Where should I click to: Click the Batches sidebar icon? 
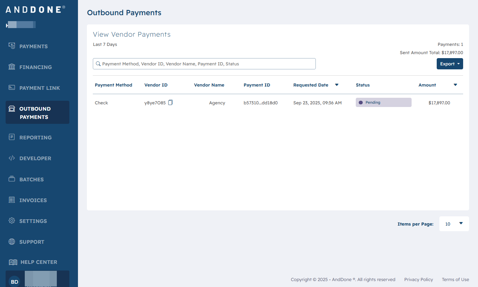click(12, 179)
